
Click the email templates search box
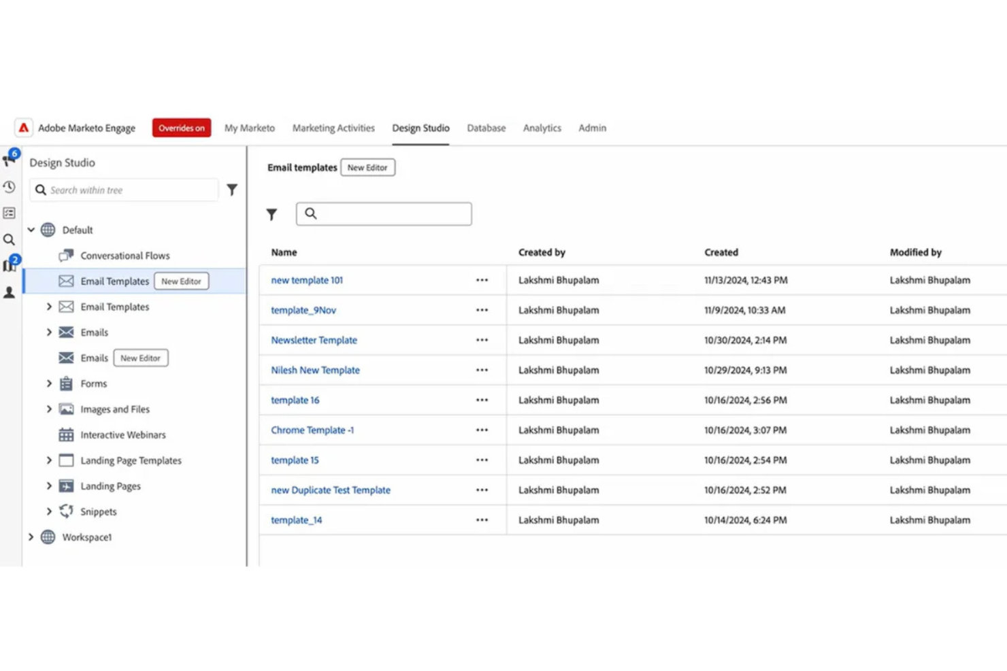384,214
